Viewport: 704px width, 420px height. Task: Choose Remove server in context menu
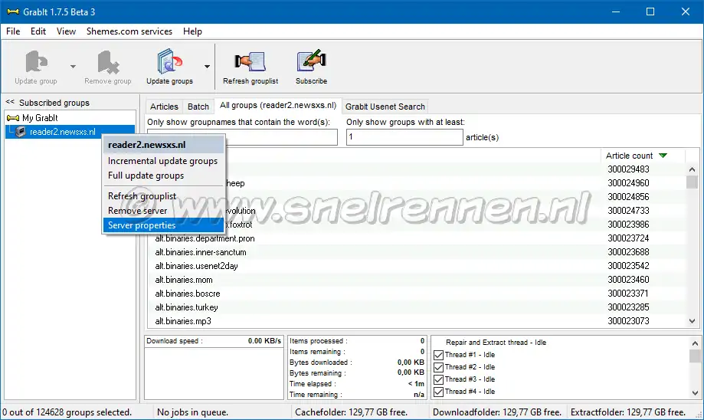tap(163, 210)
